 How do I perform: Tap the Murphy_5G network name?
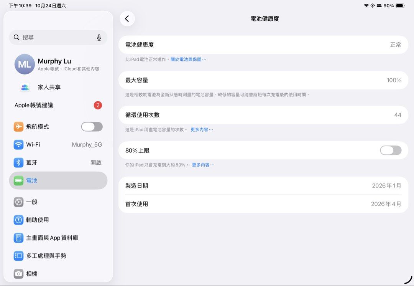click(x=87, y=145)
